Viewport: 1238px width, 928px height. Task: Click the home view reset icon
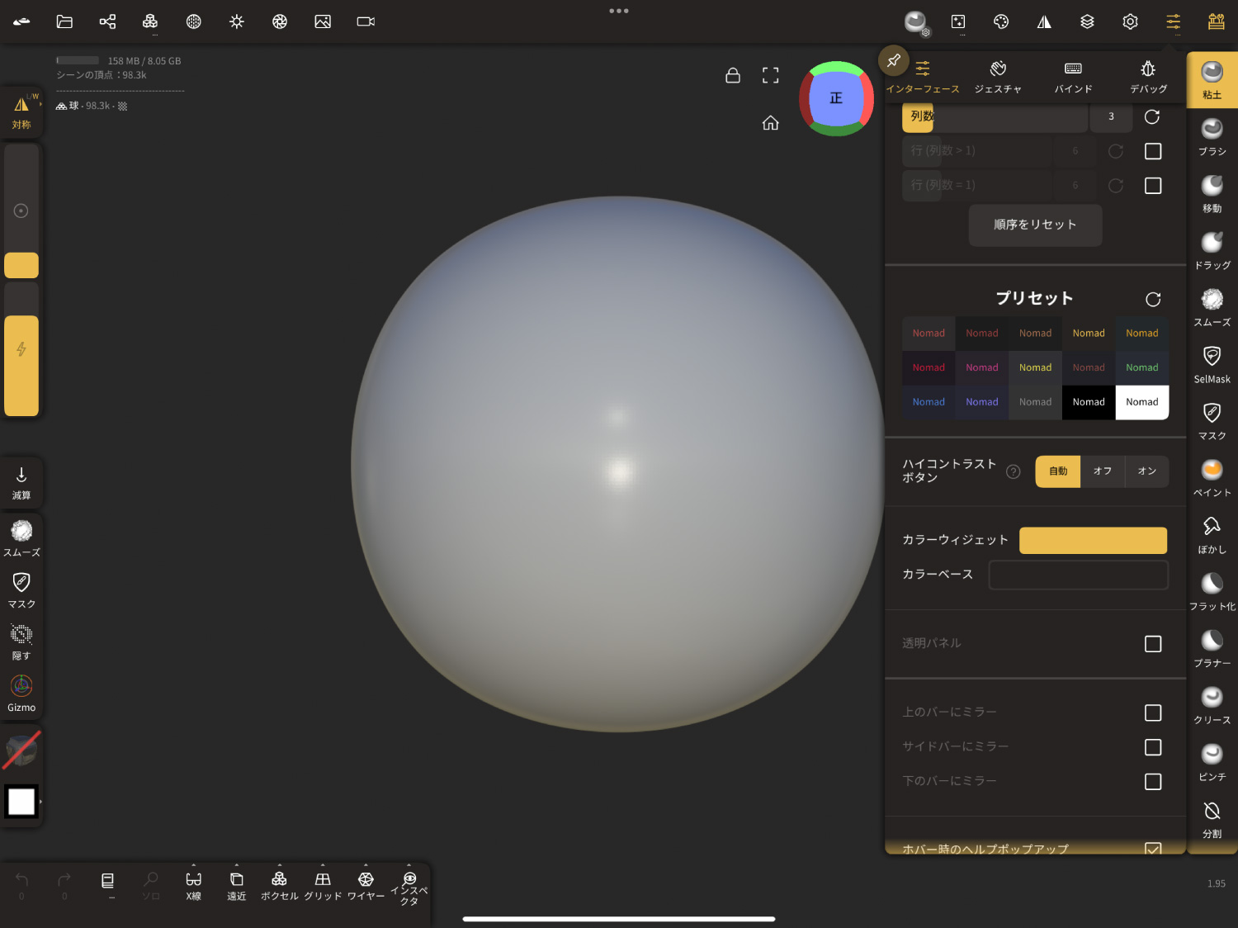770,123
